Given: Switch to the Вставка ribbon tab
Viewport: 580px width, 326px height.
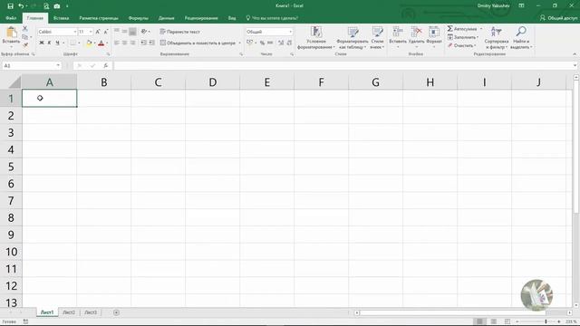Looking at the screenshot, I should coord(61,18).
